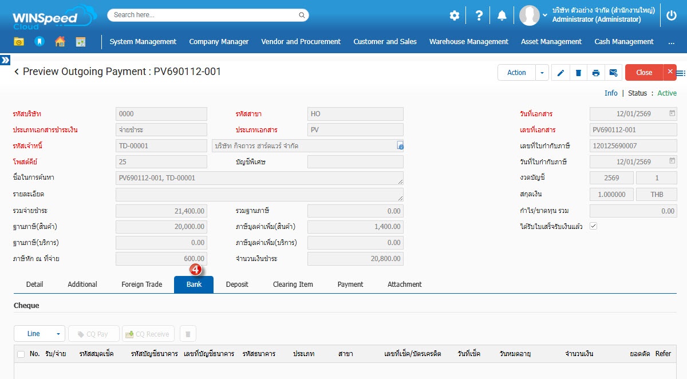
Task: Click the delete trash icon near Action
Action: coord(578,73)
